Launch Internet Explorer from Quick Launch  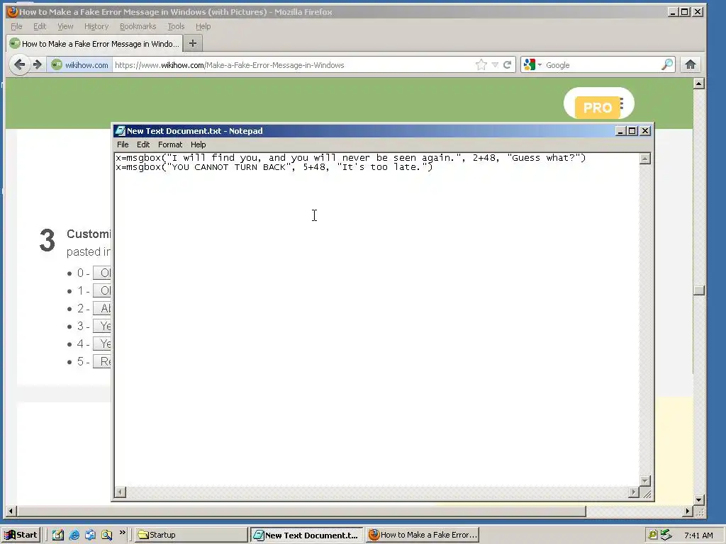click(x=74, y=535)
